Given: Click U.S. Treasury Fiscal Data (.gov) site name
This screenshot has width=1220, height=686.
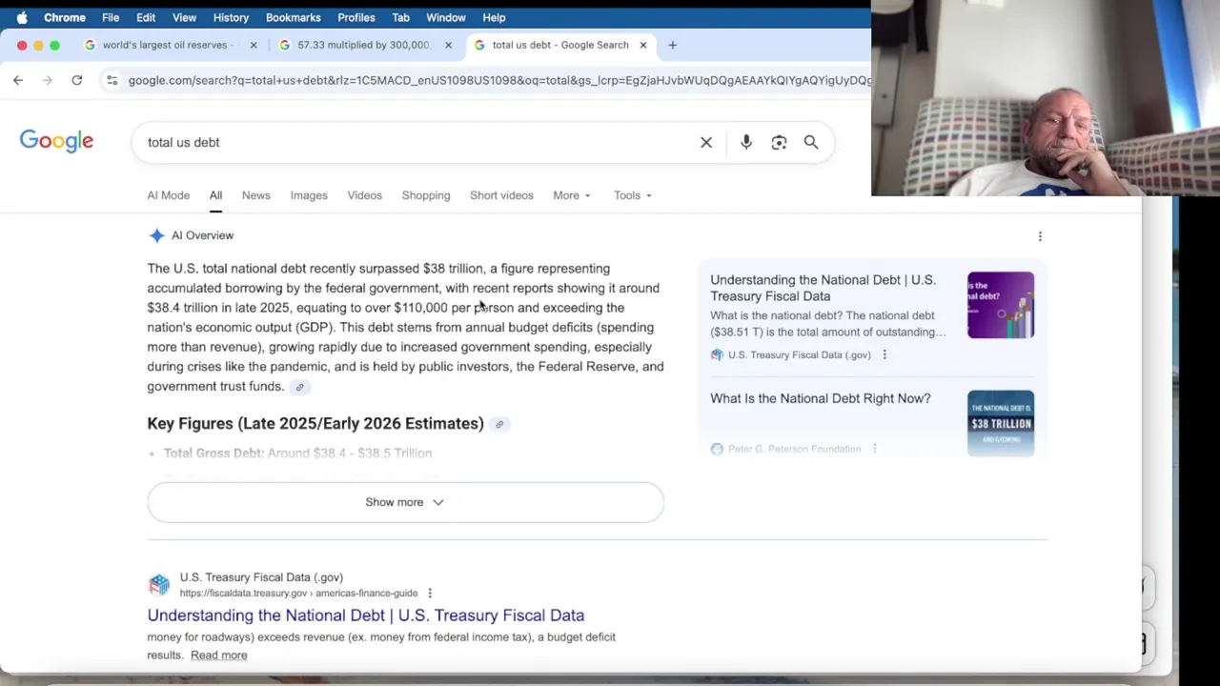Looking at the screenshot, I should 261,577.
